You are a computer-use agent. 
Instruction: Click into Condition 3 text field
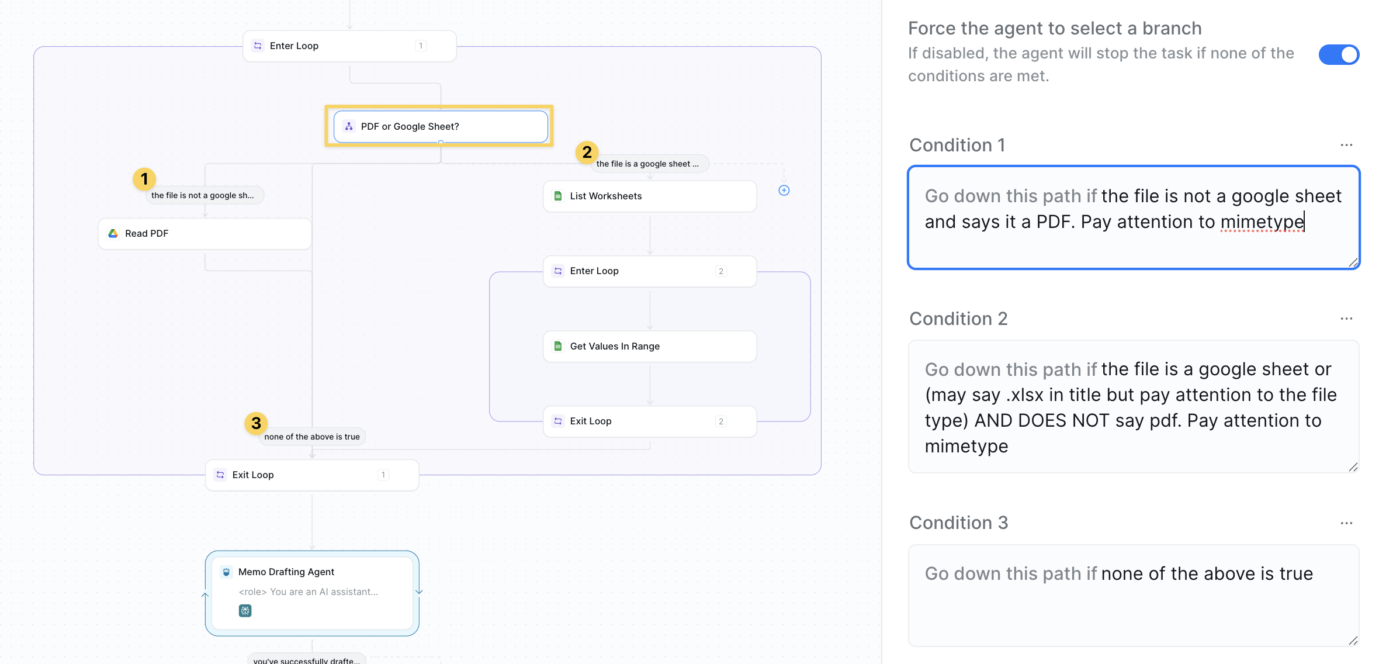pyautogui.click(x=1133, y=596)
